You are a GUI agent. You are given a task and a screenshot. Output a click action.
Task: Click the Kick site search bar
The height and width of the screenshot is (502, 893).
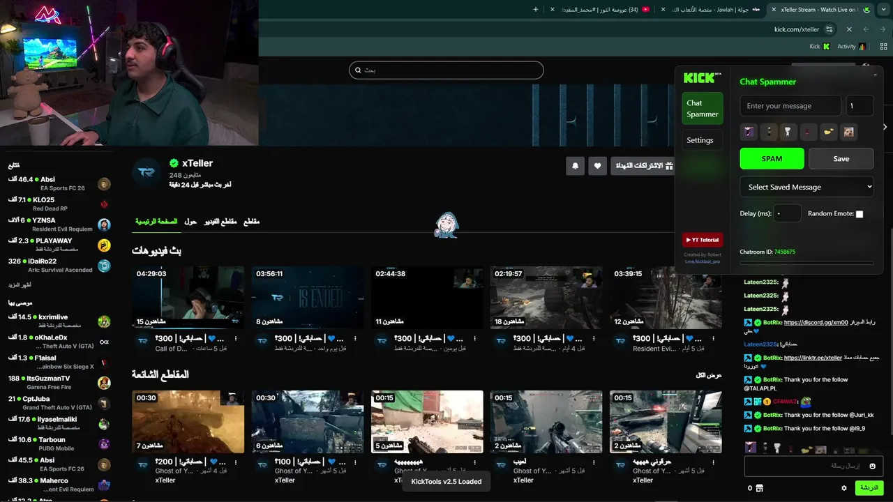point(446,70)
